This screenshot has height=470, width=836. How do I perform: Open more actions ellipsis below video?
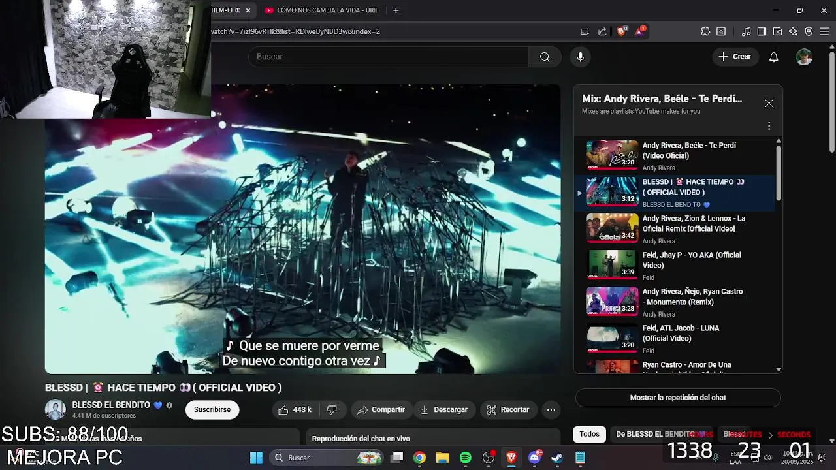(551, 409)
